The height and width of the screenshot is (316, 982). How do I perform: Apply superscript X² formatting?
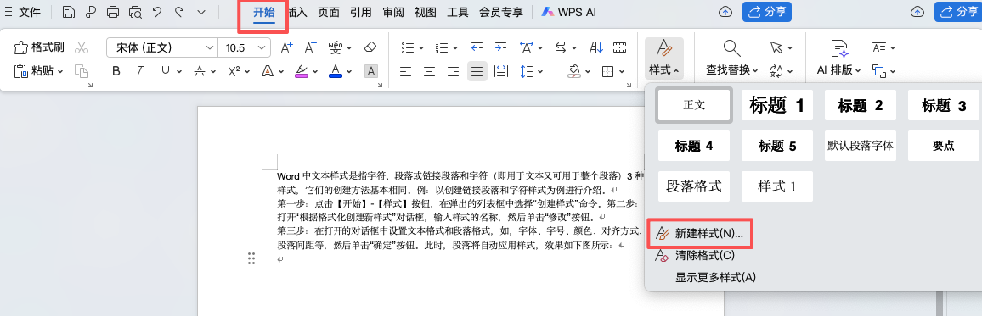(x=234, y=71)
